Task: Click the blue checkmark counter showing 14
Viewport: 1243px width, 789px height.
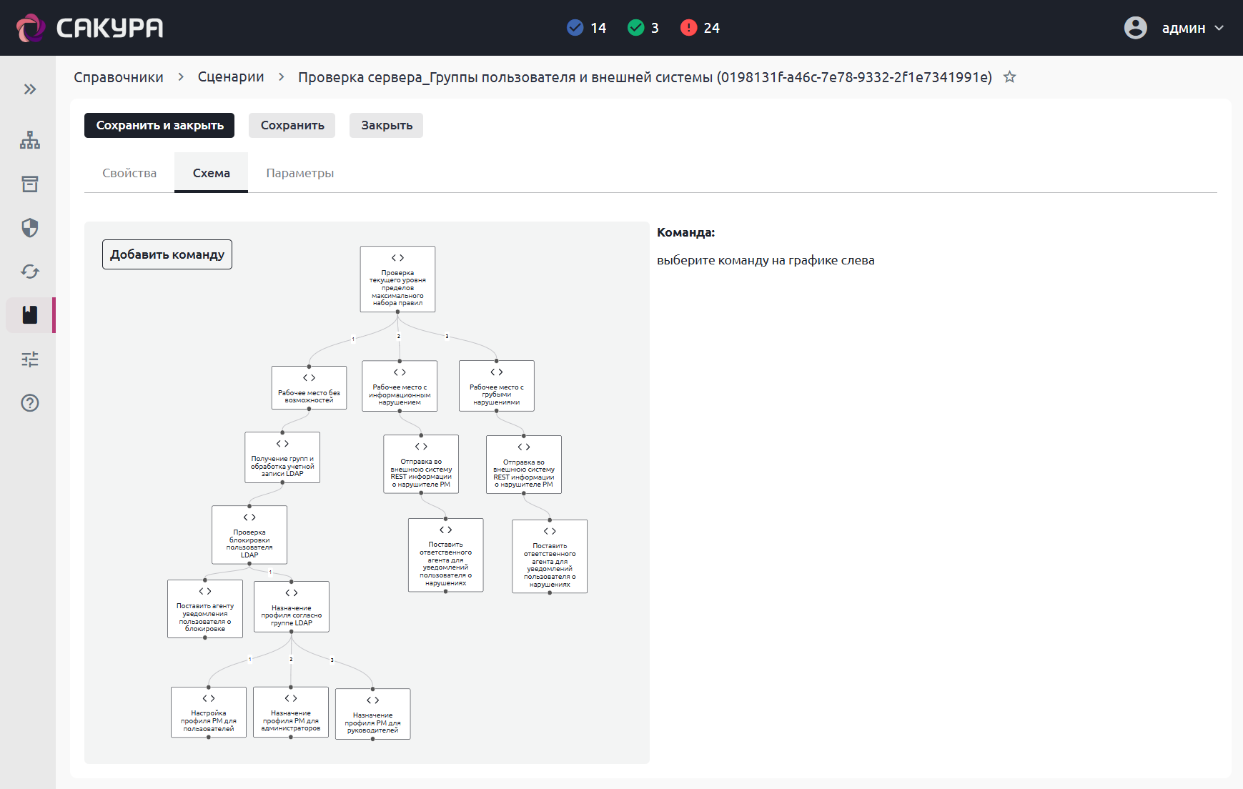Action: coord(586,28)
